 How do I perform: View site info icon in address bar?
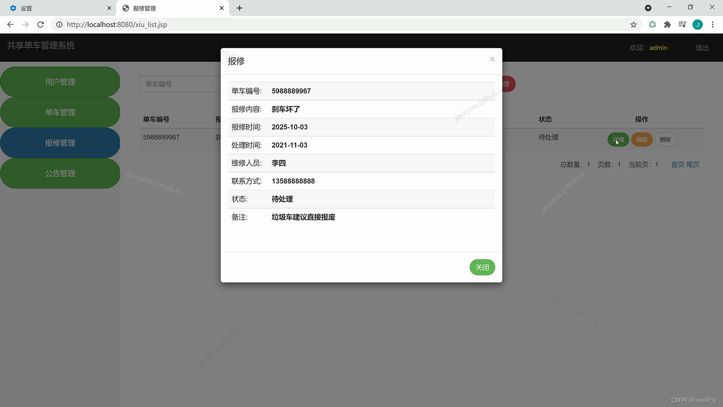59,24
